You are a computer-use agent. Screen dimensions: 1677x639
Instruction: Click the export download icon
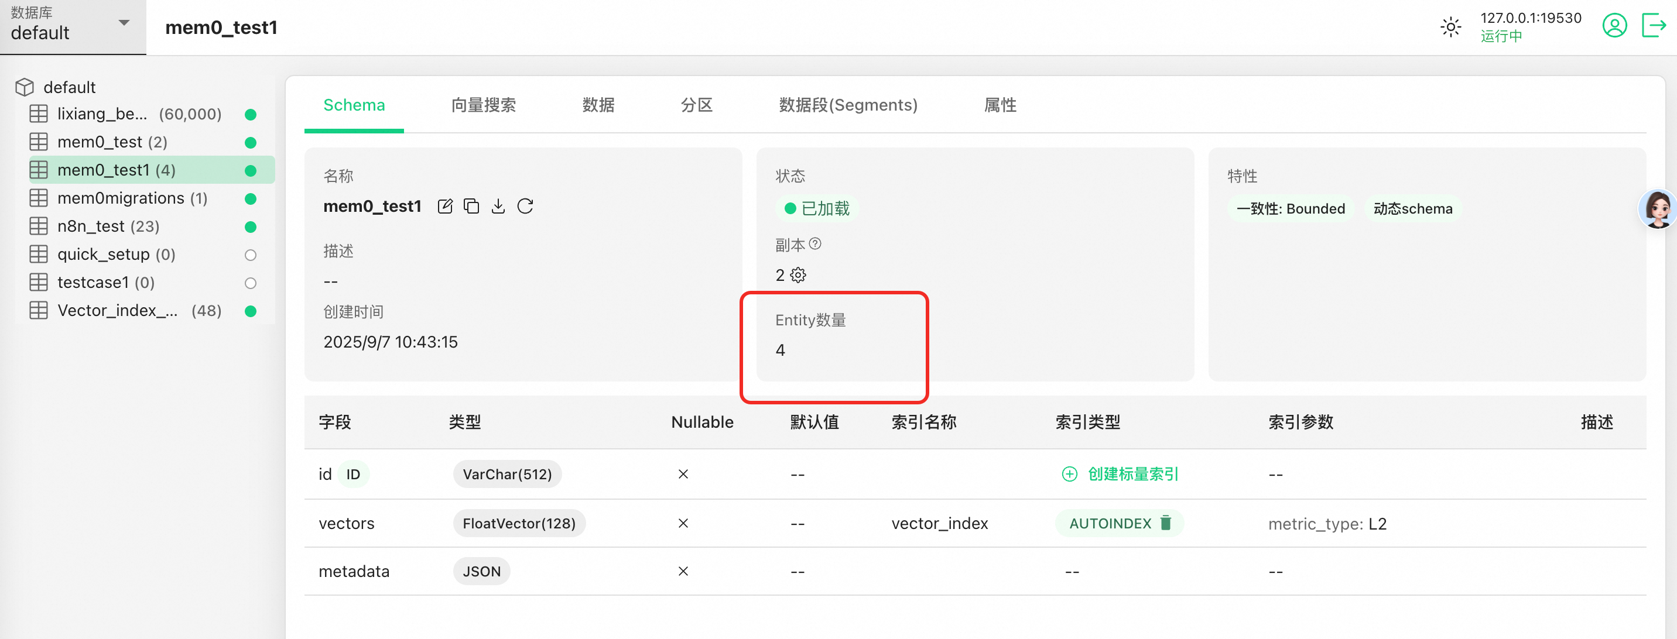point(498,207)
